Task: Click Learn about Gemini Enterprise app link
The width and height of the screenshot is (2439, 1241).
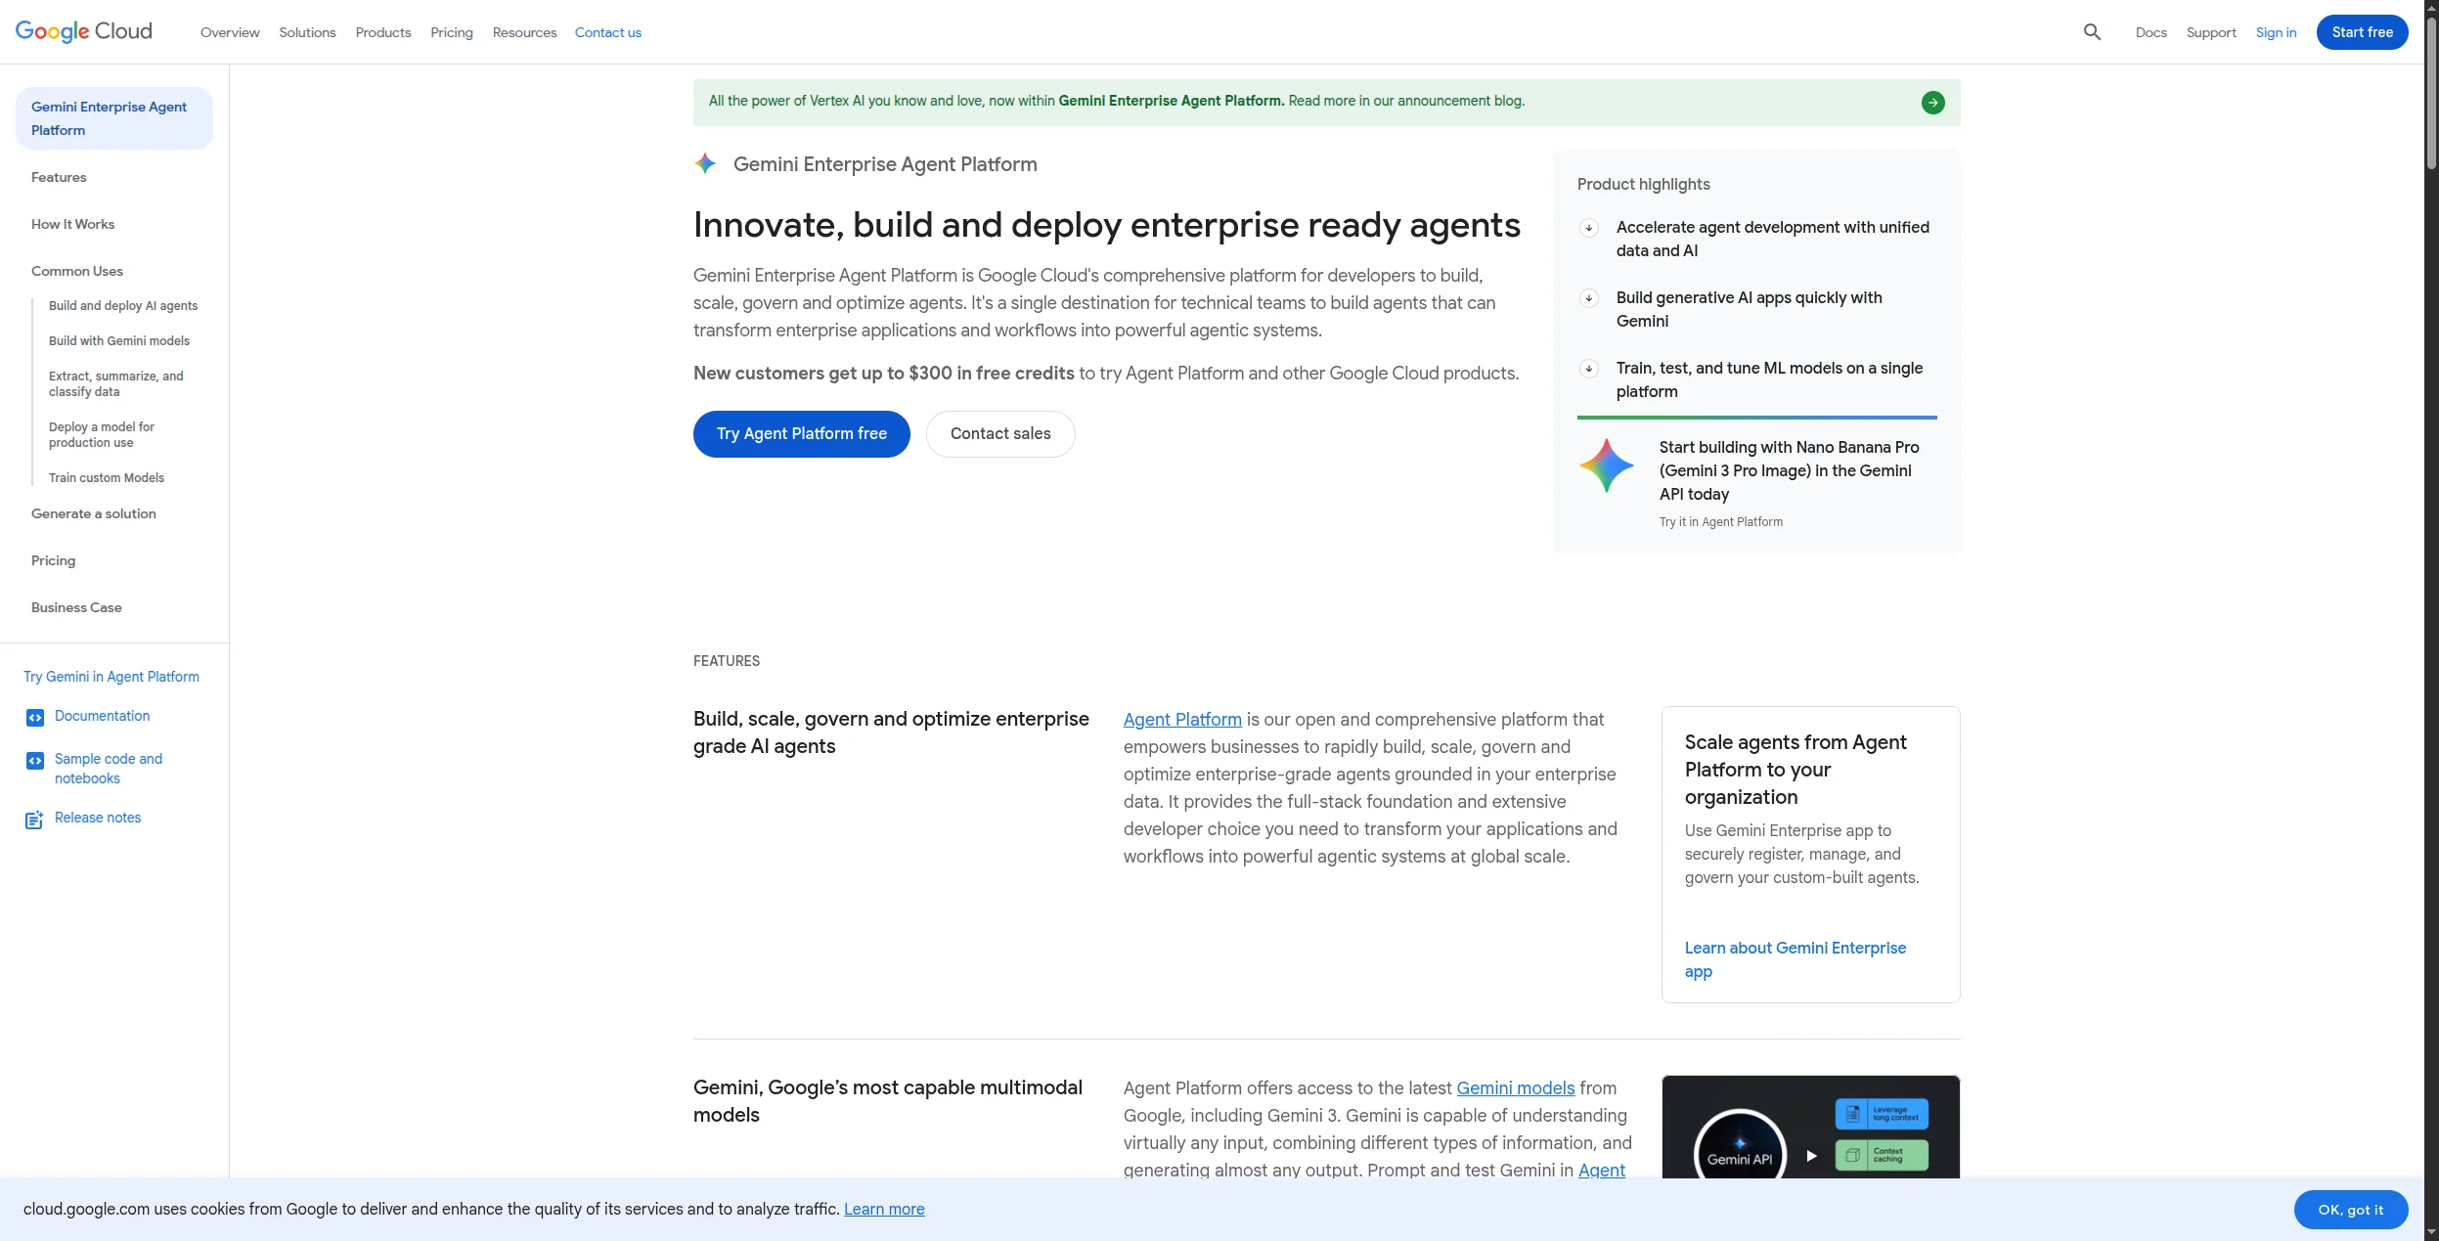Action: tap(1796, 960)
